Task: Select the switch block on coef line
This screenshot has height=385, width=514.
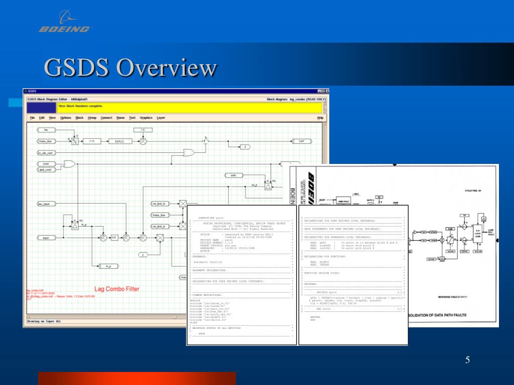Action: [206, 141]
